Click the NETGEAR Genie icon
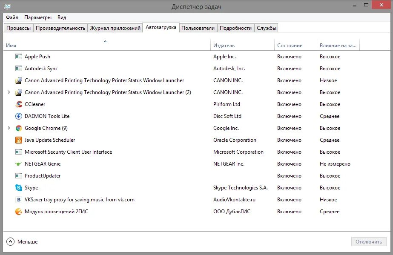This screenshot has width=393, height=255. click(x=19, y=164)
